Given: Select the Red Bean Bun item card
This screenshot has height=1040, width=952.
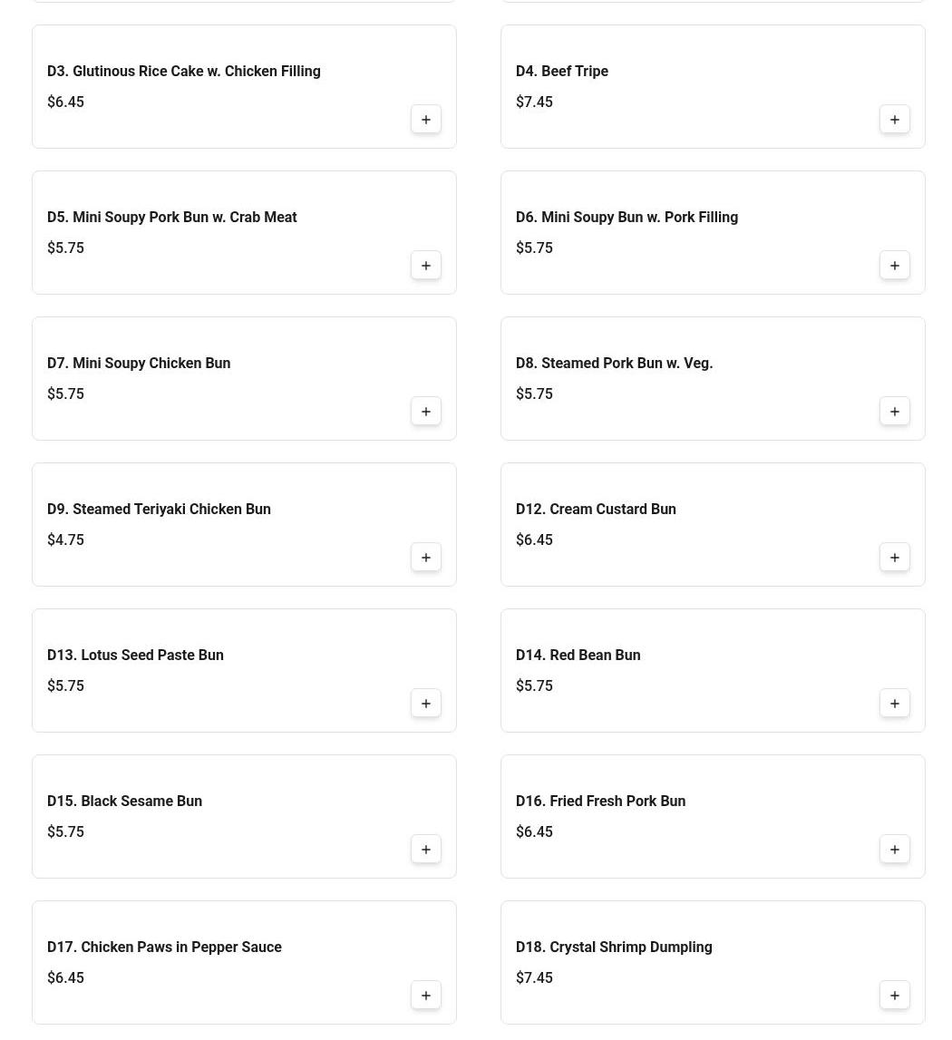Looking at the screenshot, I should (x=689, y=671).
